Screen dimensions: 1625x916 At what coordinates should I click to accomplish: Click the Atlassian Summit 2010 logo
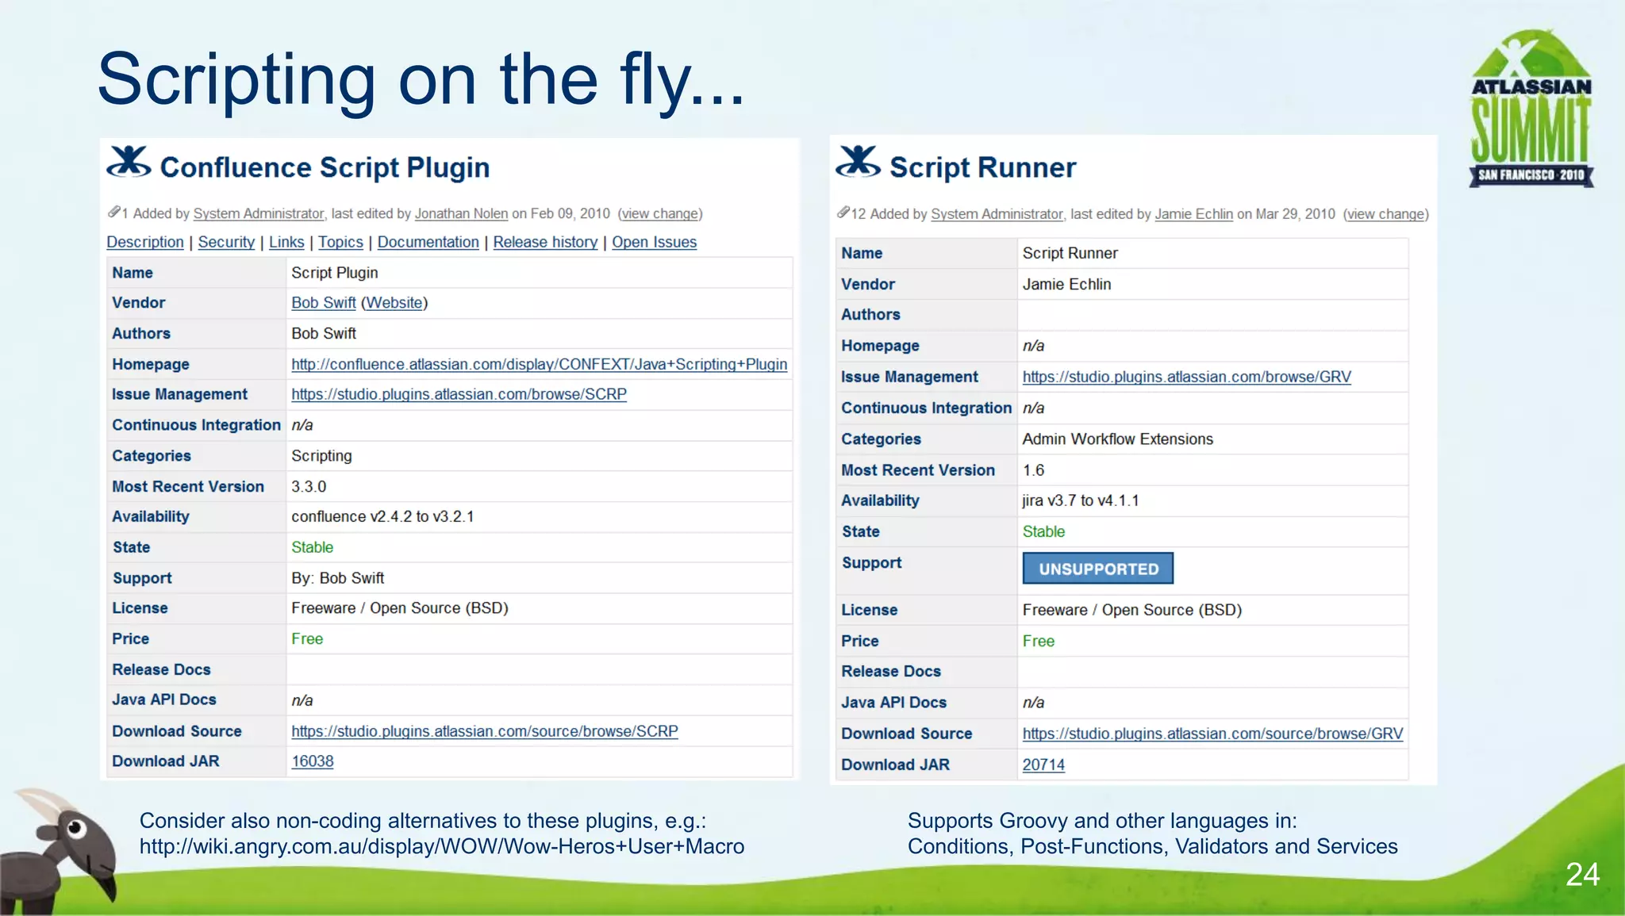click(x=1531, y=109)
